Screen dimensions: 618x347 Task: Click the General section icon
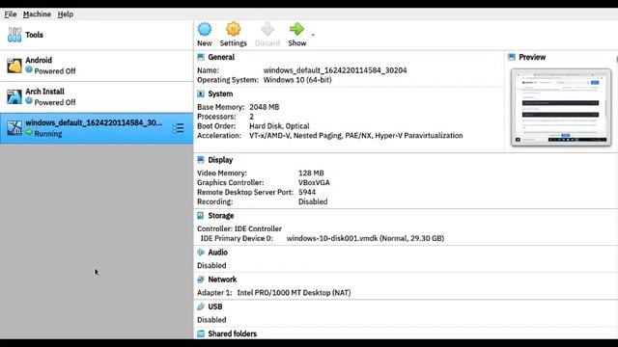tap(201, 57)
